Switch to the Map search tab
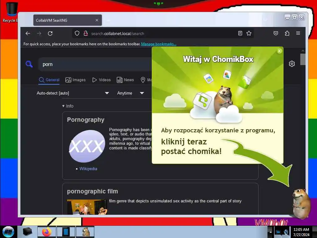The width and height of the screenshot is (317, 238). [146, 80]
